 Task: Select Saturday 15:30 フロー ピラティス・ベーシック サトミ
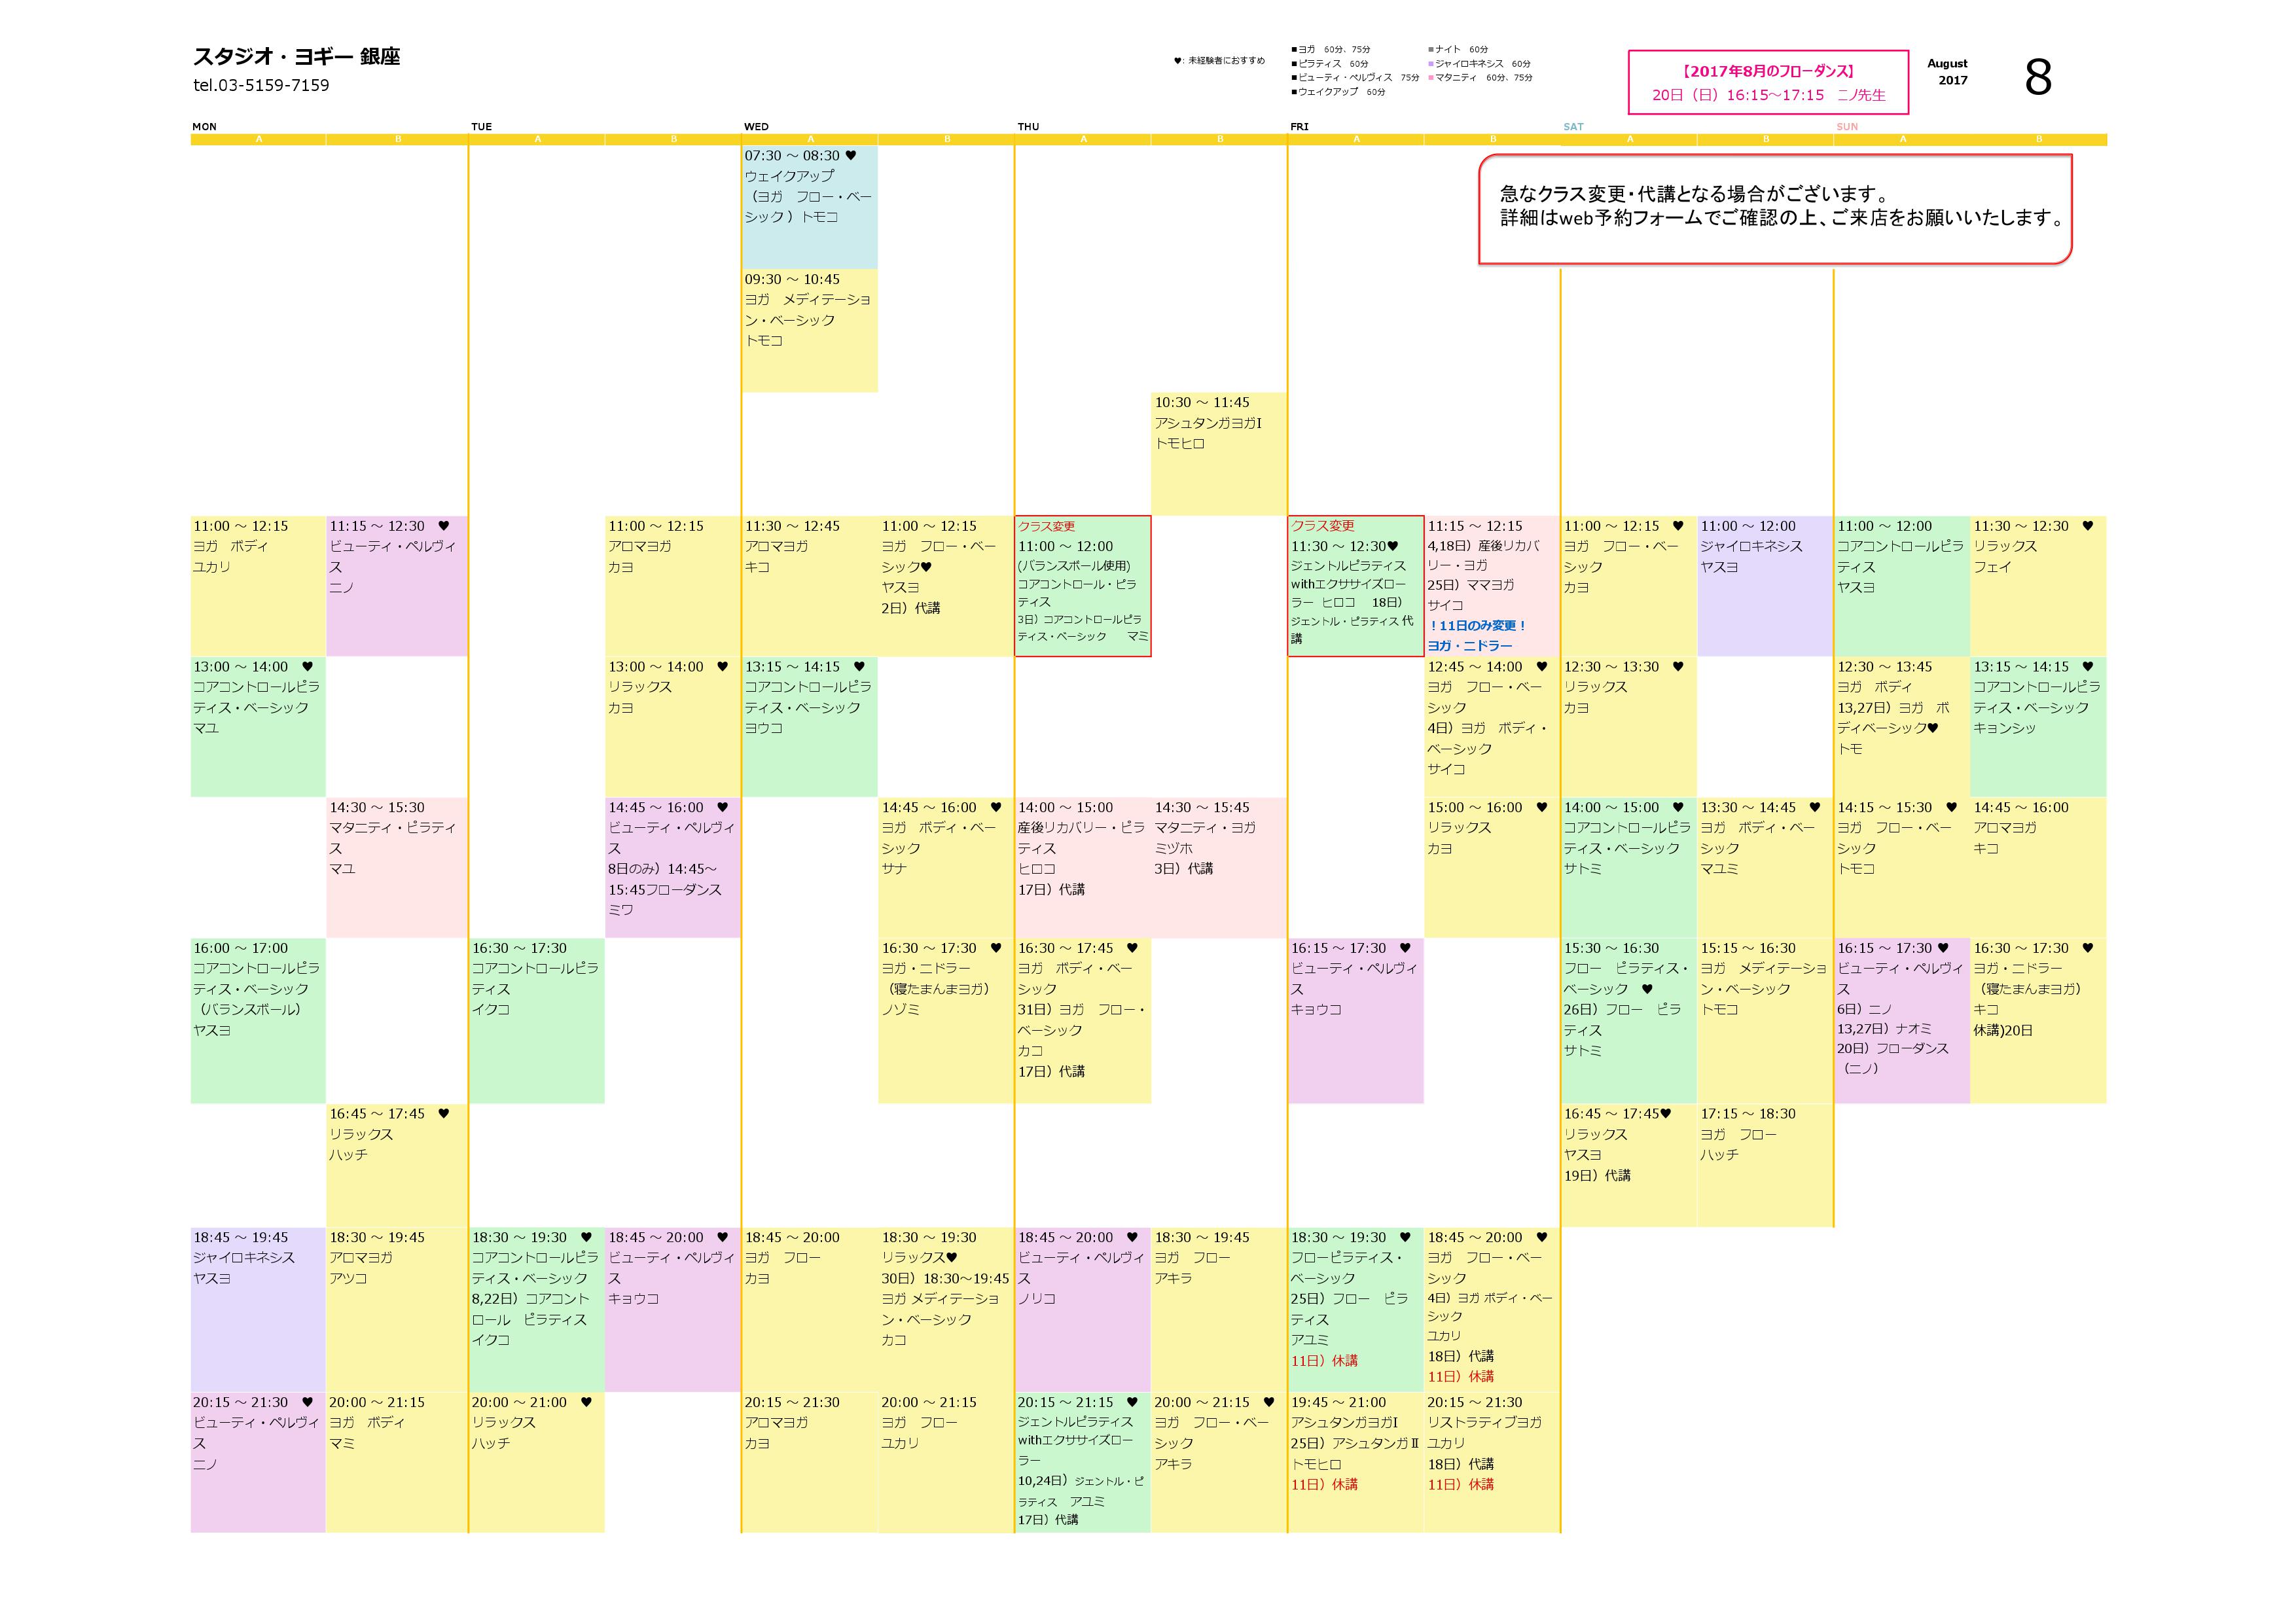coord(1629,1021)
